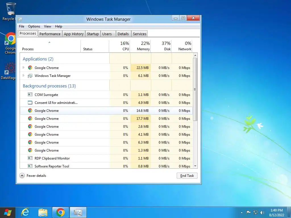Viewport: 291px width, 218px height.
Task: Select the RDP Clipboard Monitor process name
Action: click(52, 158)
